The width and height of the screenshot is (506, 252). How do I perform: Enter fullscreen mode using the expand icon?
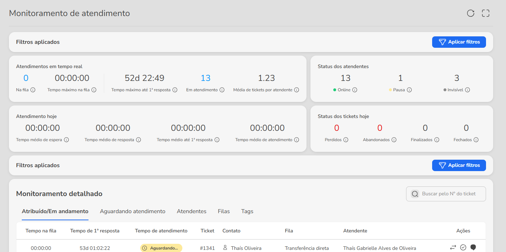[485, 14]
